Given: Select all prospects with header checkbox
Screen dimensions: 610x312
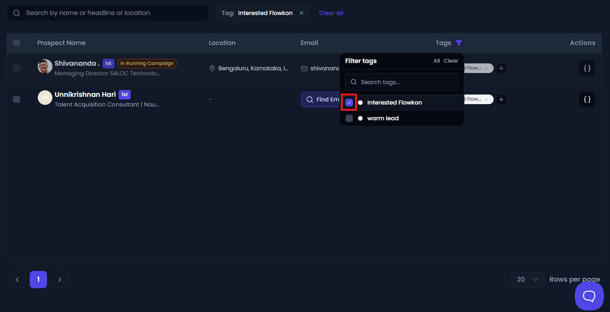Looking at the screenshot, I should [x=17, y=43].
